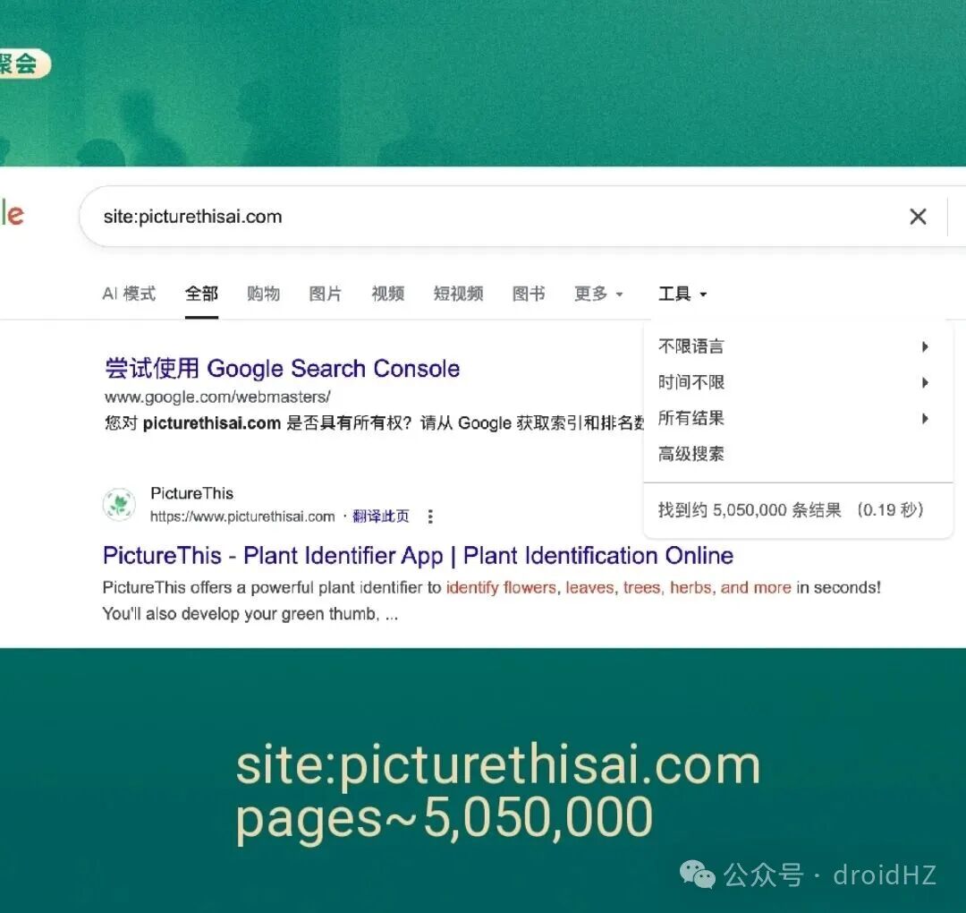
Task: Open PictureThis - Plant Identifier App result title
Action: click(418, 556)
